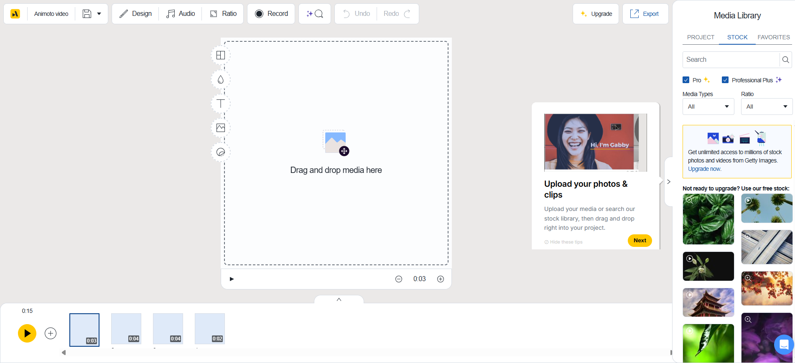Click Hide these tips

coord(563,242)
